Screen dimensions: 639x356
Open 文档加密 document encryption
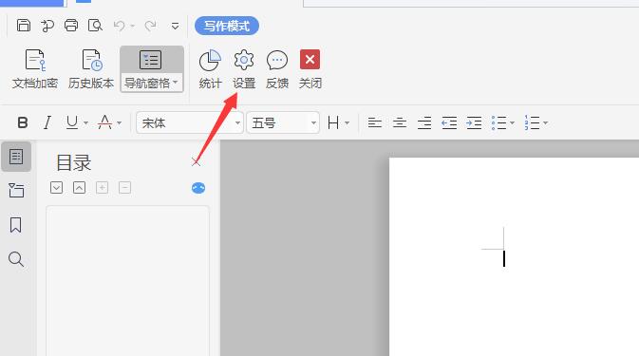[x=35, y=69]
